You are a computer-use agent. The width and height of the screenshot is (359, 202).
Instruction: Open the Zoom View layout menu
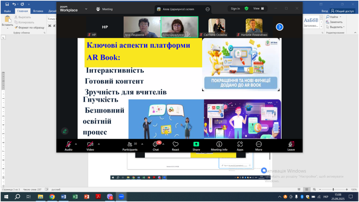[258, 9]
